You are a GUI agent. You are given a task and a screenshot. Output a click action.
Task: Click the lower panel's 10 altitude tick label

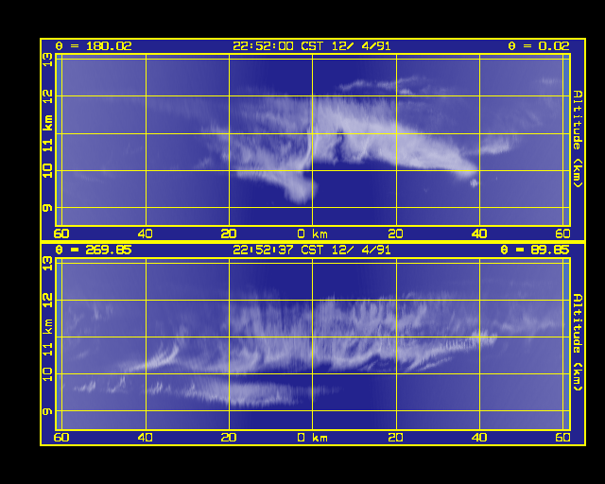point(47,374)
